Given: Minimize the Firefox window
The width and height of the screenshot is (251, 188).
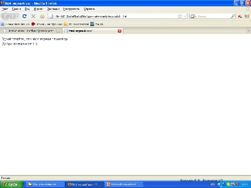Looking at the screenshot, I should click(x=236, y=3).
